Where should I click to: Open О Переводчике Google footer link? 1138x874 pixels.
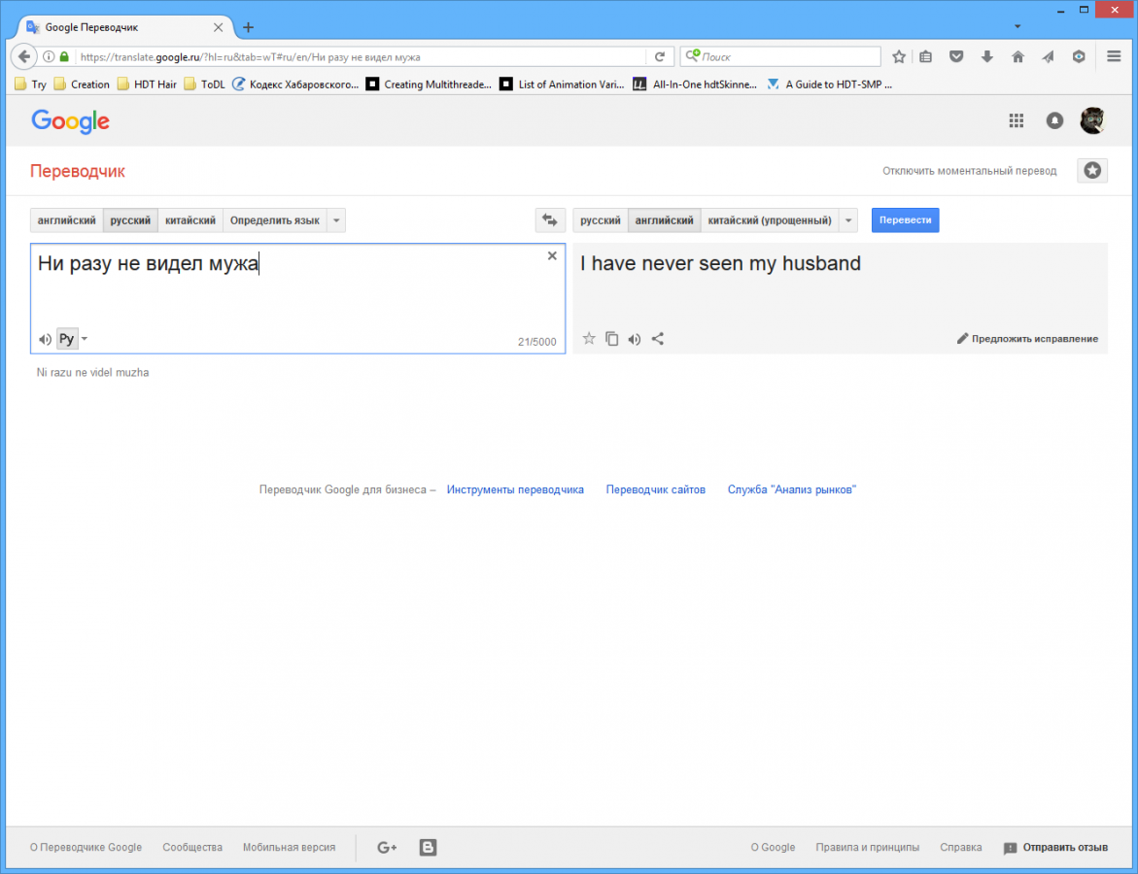[86, 847]
